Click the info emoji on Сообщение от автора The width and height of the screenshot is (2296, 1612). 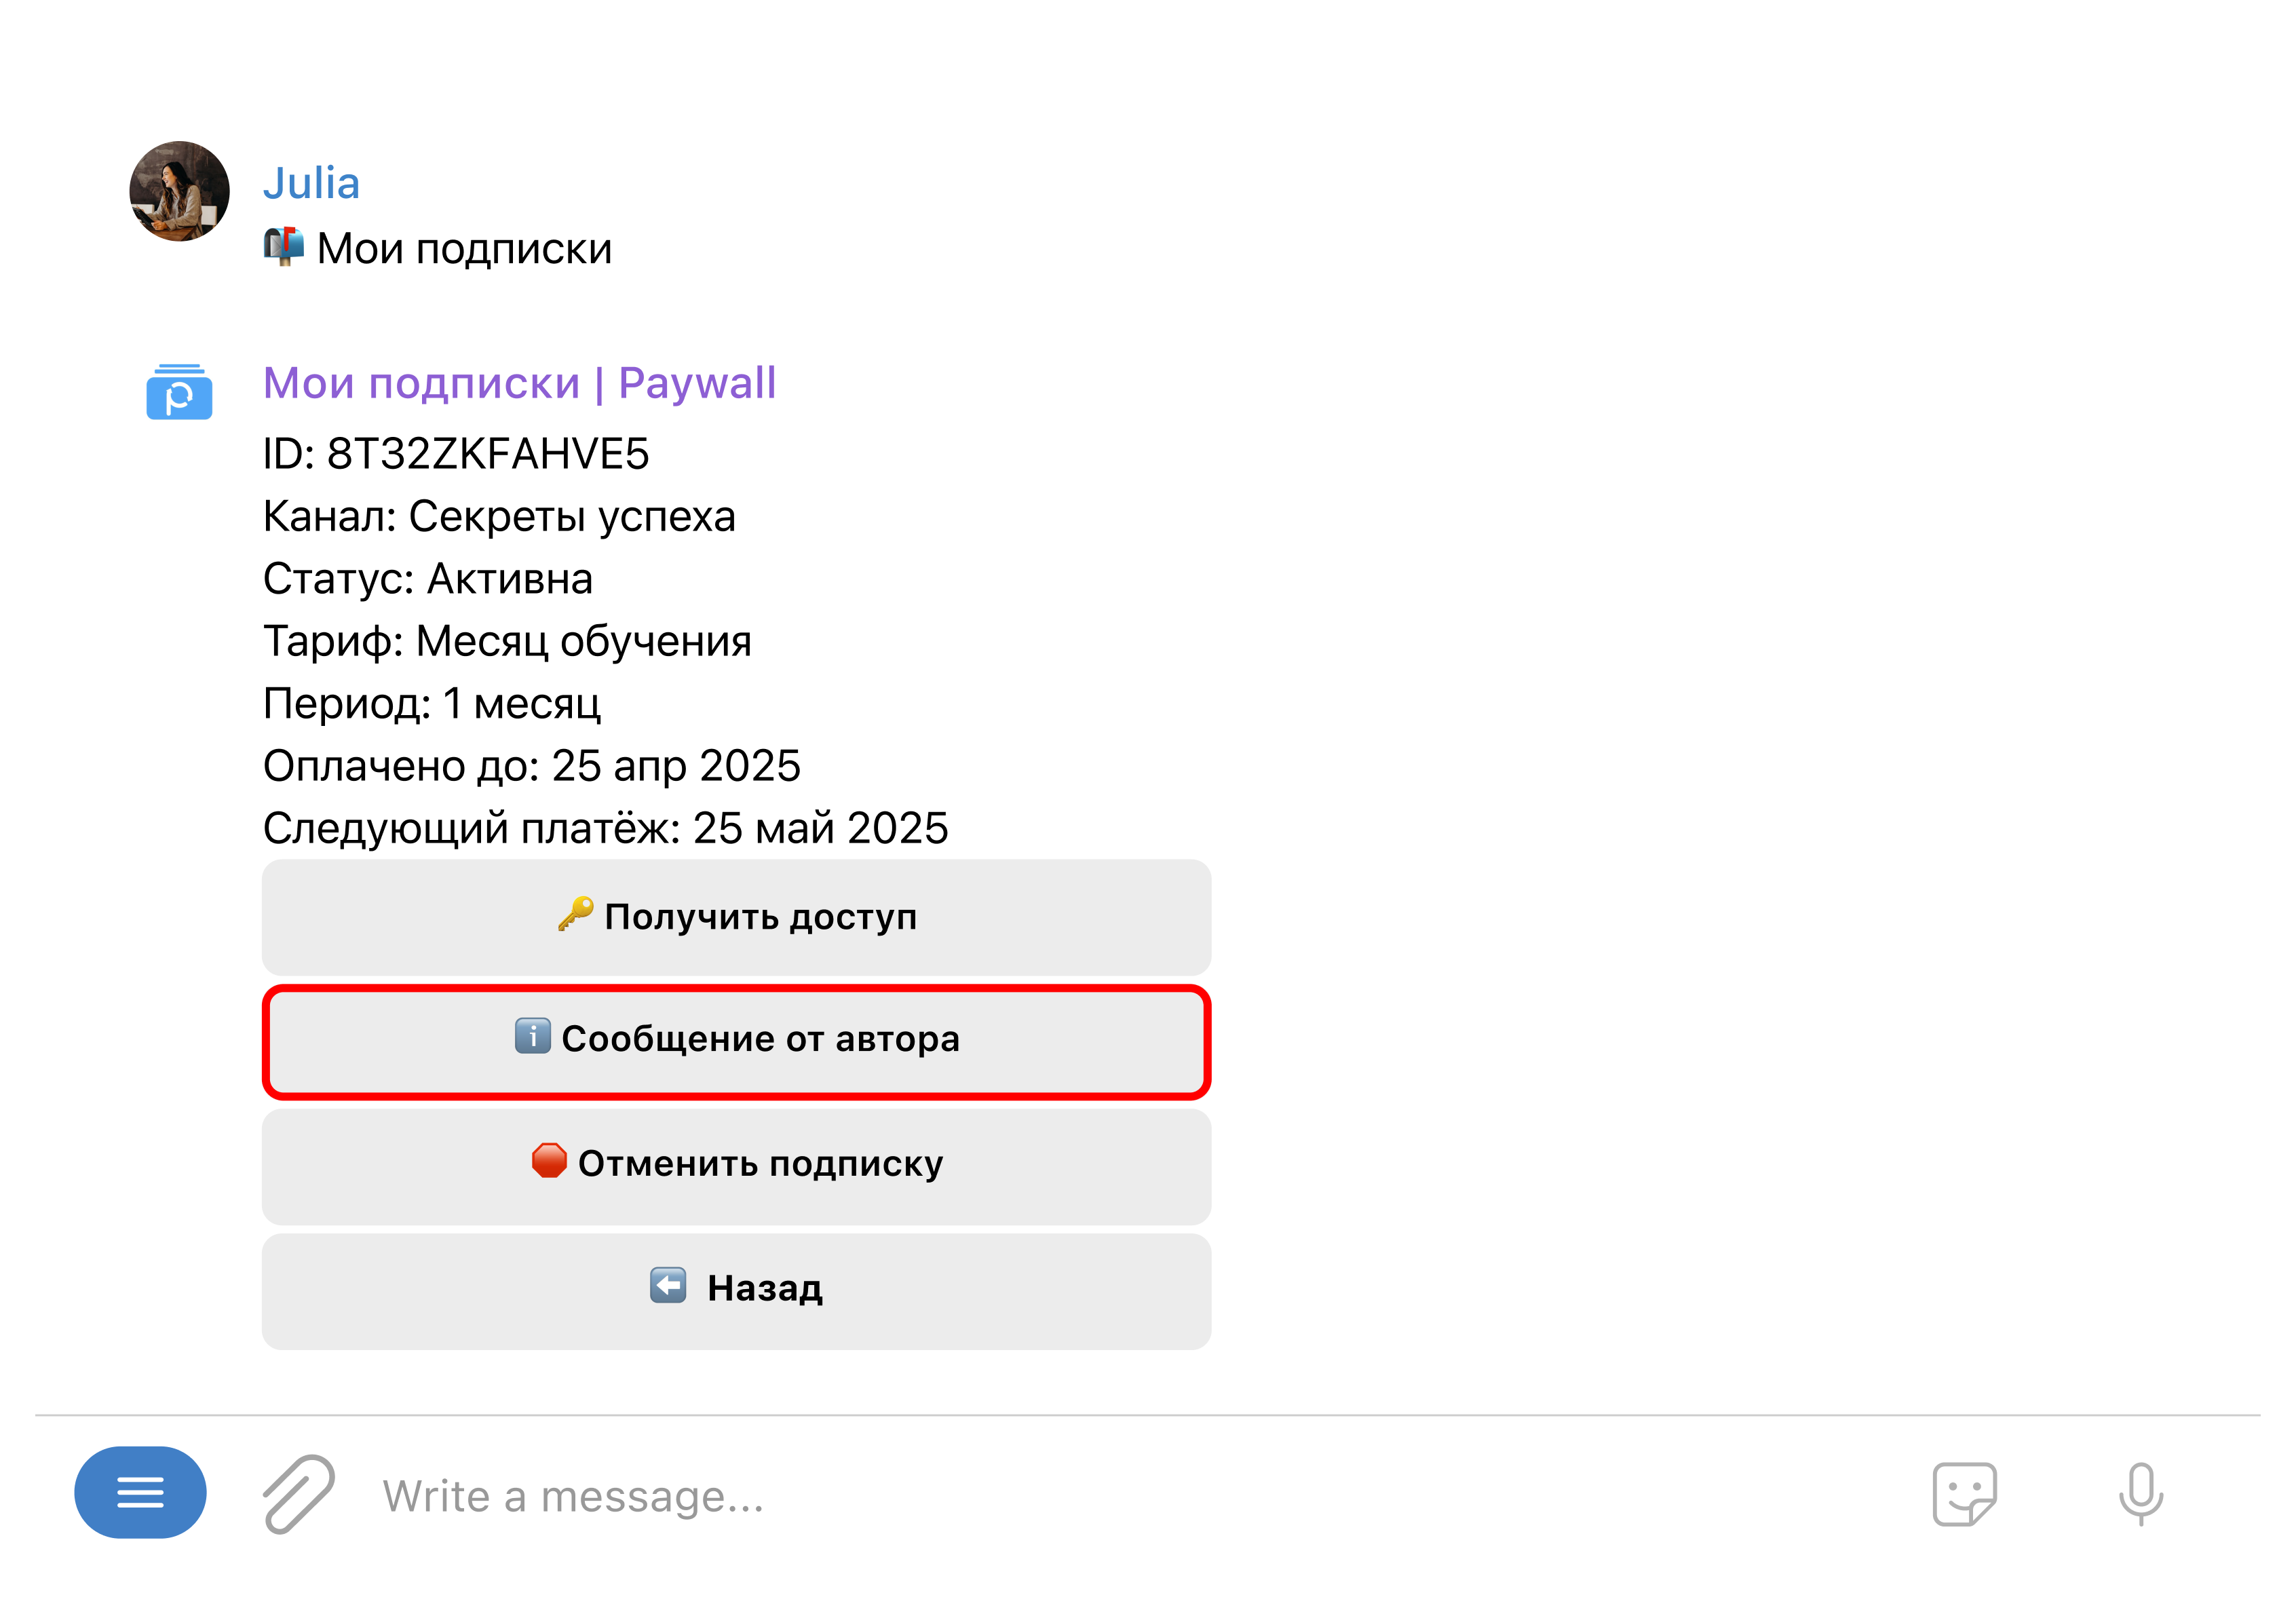pyautogui.click(x=532, y=1036)
